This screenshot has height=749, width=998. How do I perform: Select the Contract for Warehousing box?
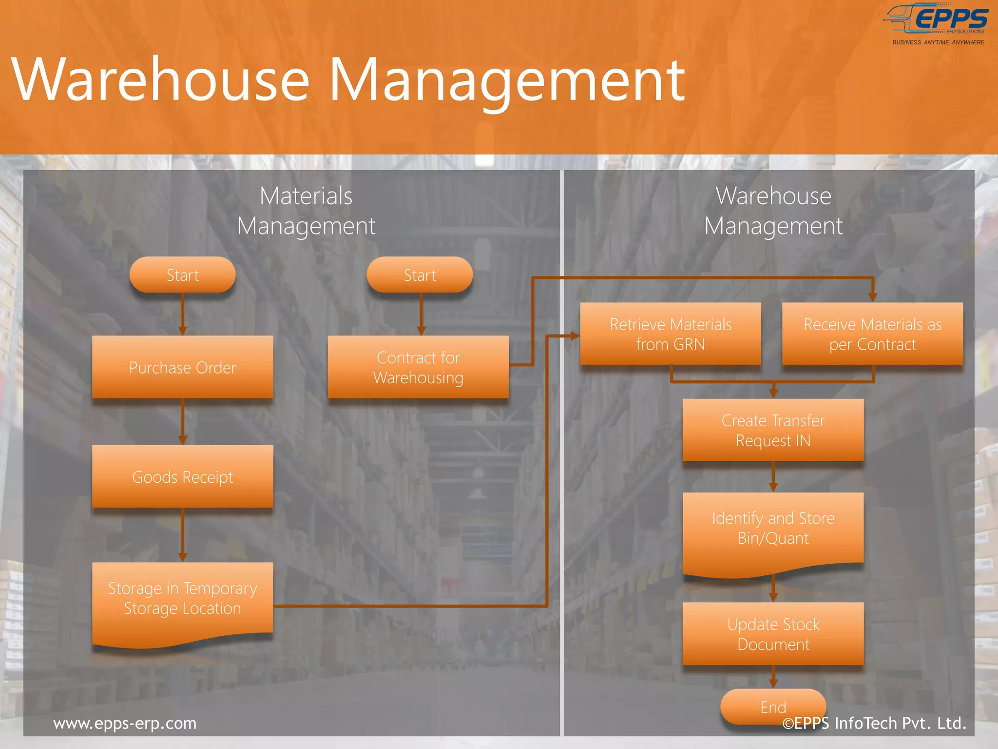418,367
